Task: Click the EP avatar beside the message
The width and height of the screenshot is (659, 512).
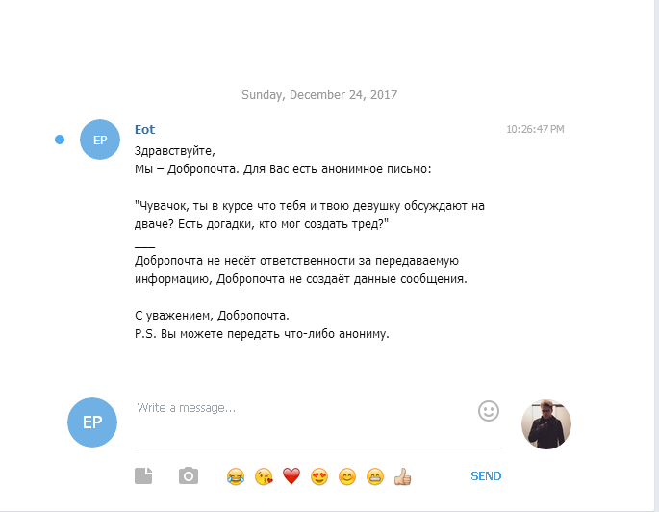Action: [x=100, y=140]
